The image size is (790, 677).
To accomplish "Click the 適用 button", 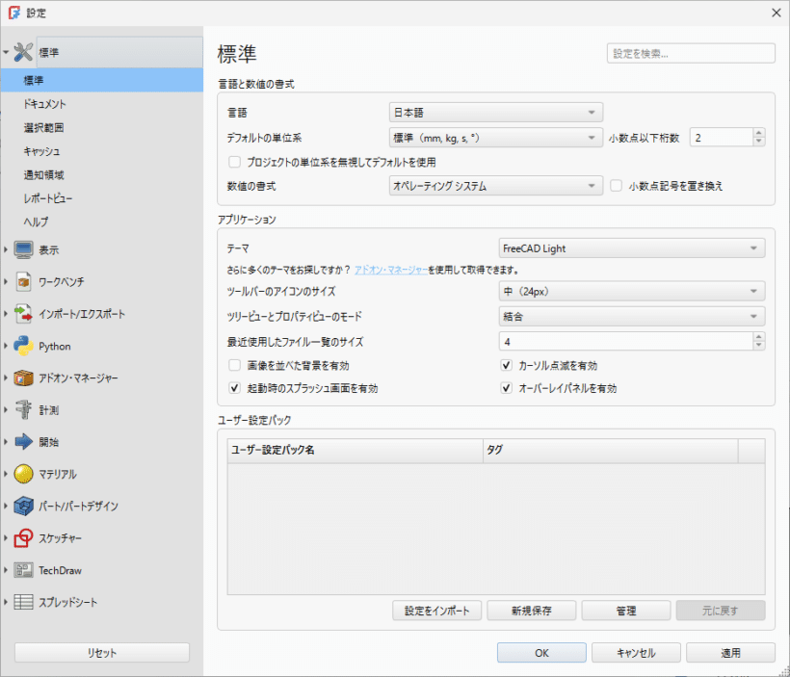I will coord(730,653).
